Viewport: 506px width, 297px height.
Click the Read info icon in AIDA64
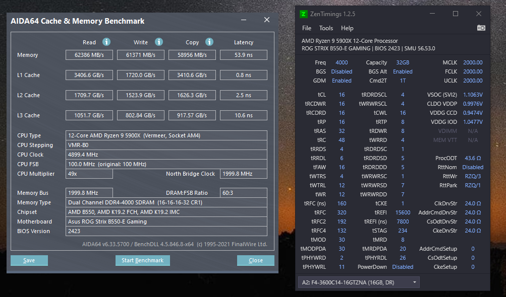(106, 42)
